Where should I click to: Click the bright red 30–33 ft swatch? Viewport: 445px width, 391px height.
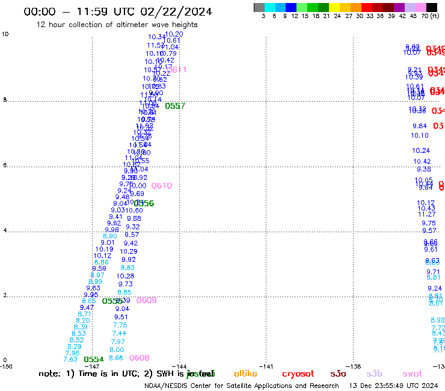(x=366, y=7)
